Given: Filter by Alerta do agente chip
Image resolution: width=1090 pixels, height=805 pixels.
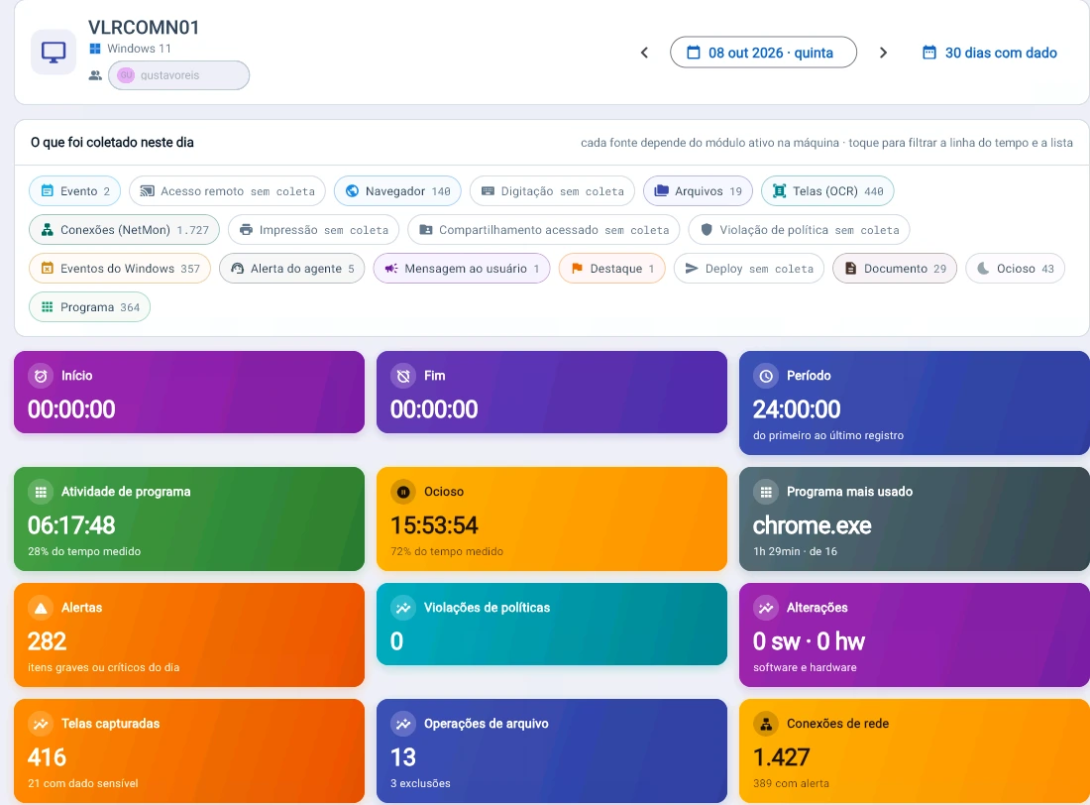Looking at the screenshot, I should tap(292, 269).
